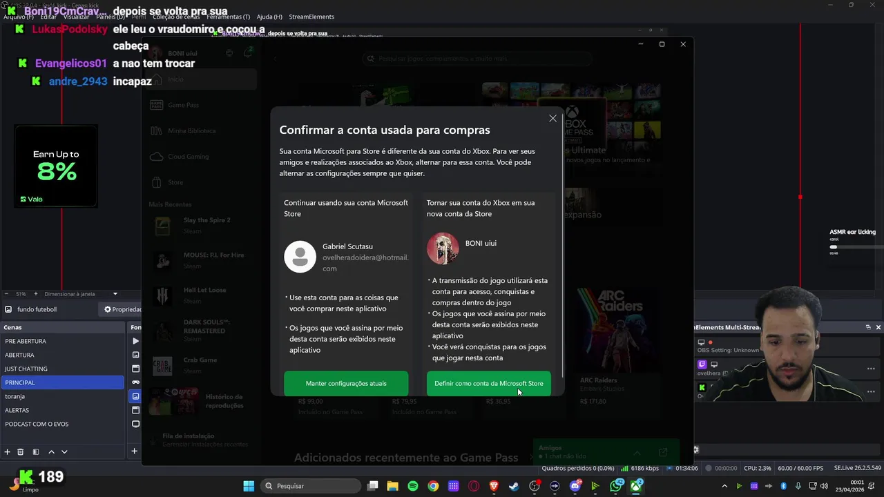Open Editar menu in OBS

[48, 17]
